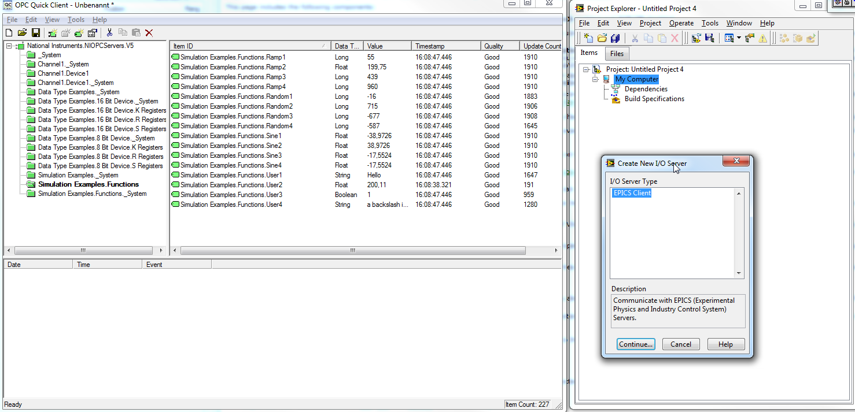Collapse Project: Untitled Project 4 node
The width and height of the screenshot is (855, 412).
pos(586,69)
